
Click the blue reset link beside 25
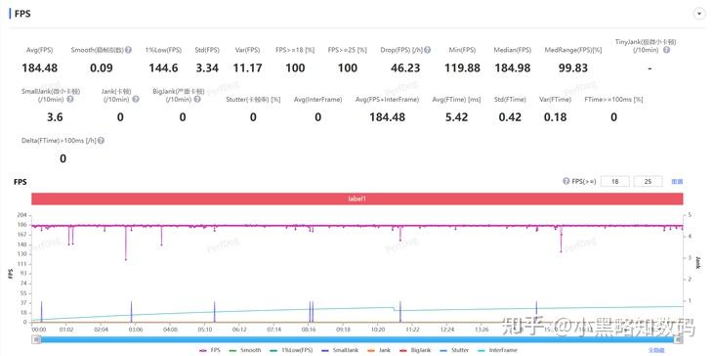[x=677, y=181]
